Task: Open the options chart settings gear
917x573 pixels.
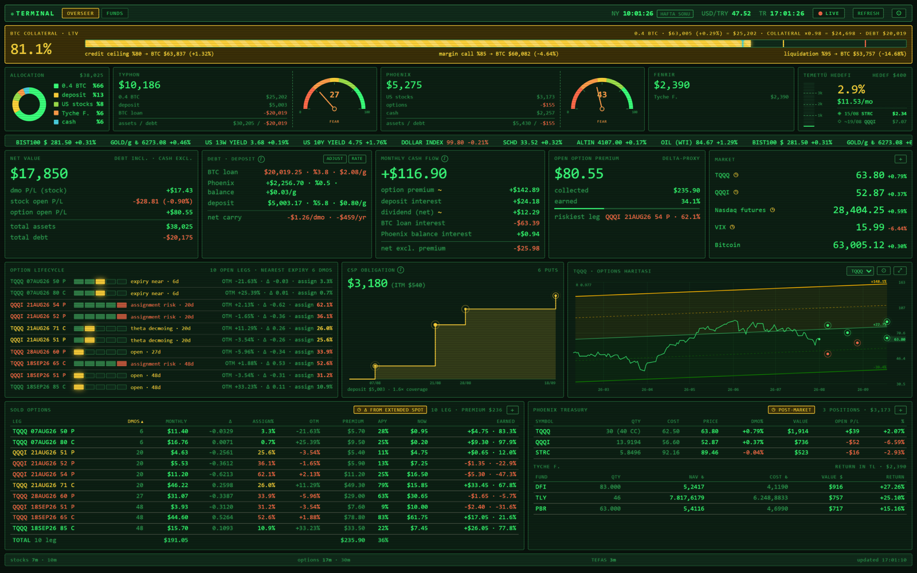Action: 884,270
